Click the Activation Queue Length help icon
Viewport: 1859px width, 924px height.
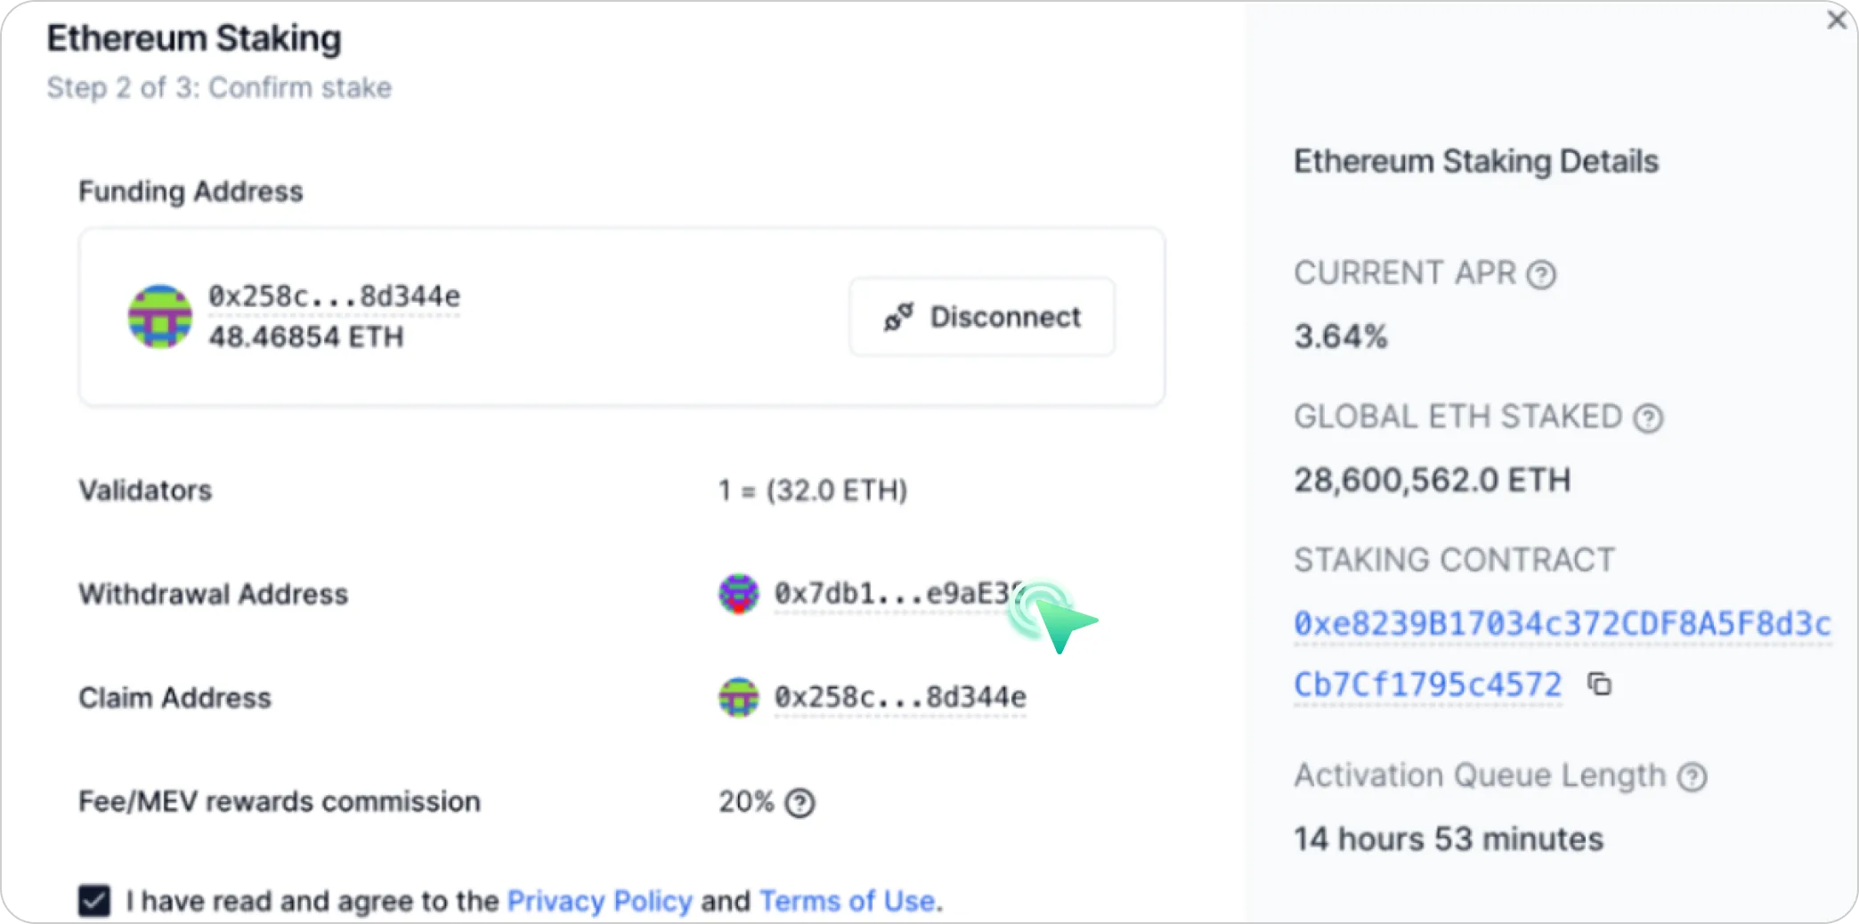pyautogui.click(x=1692, y=777)
